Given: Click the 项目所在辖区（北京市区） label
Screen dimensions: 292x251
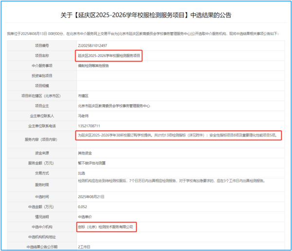Looking at the screenshot, I should tap(41, 96).
